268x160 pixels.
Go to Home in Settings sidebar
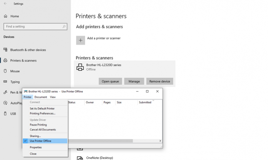pos(15,16)
